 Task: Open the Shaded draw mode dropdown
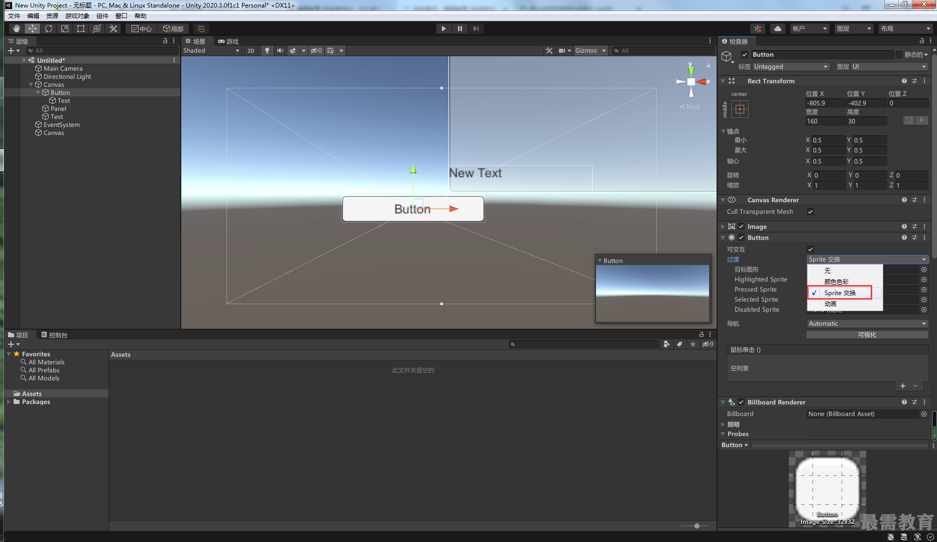(211, 51)
